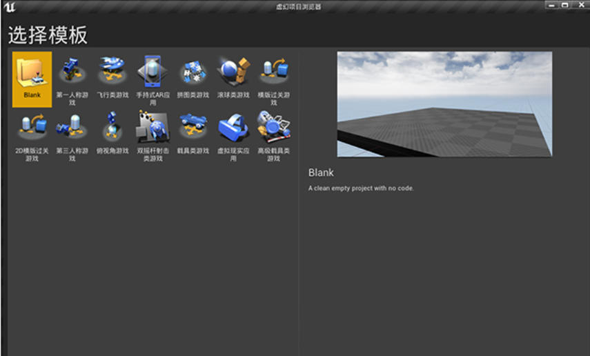Screen dimensions: 590x356
Task: Choose the 虚拟现实应用 (Virtual Reality) template
Action: (x=233, y=135)
